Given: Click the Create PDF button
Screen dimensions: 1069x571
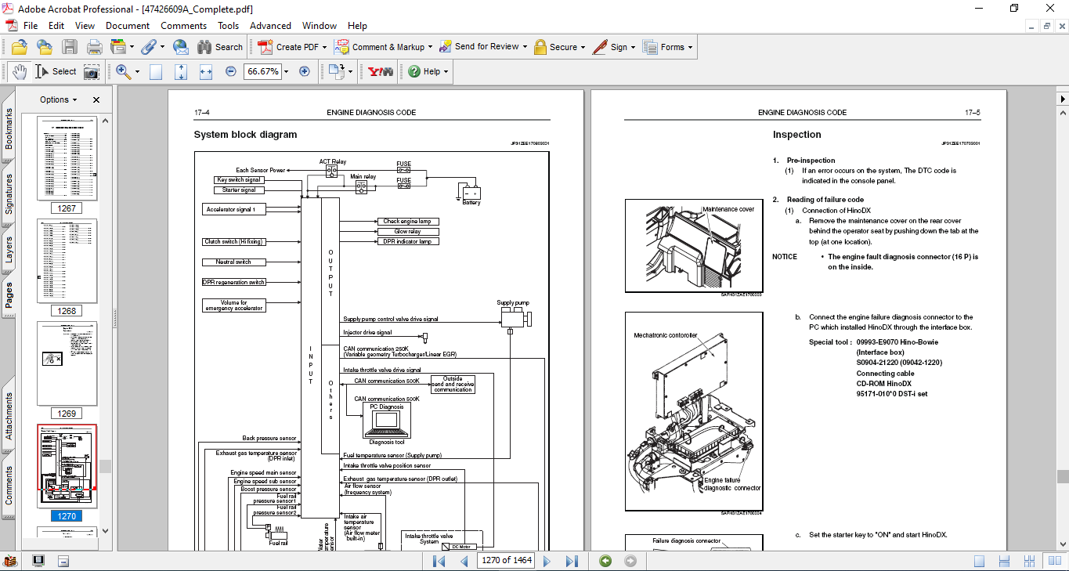Looking at the screenshot, I should [290, 47].
